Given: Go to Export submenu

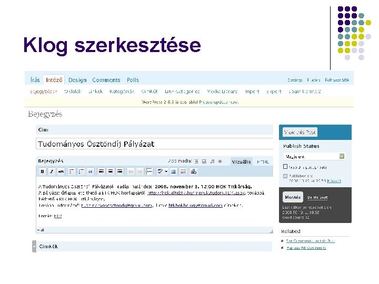Looking at the screenshot, I should [x=274, y=92].
